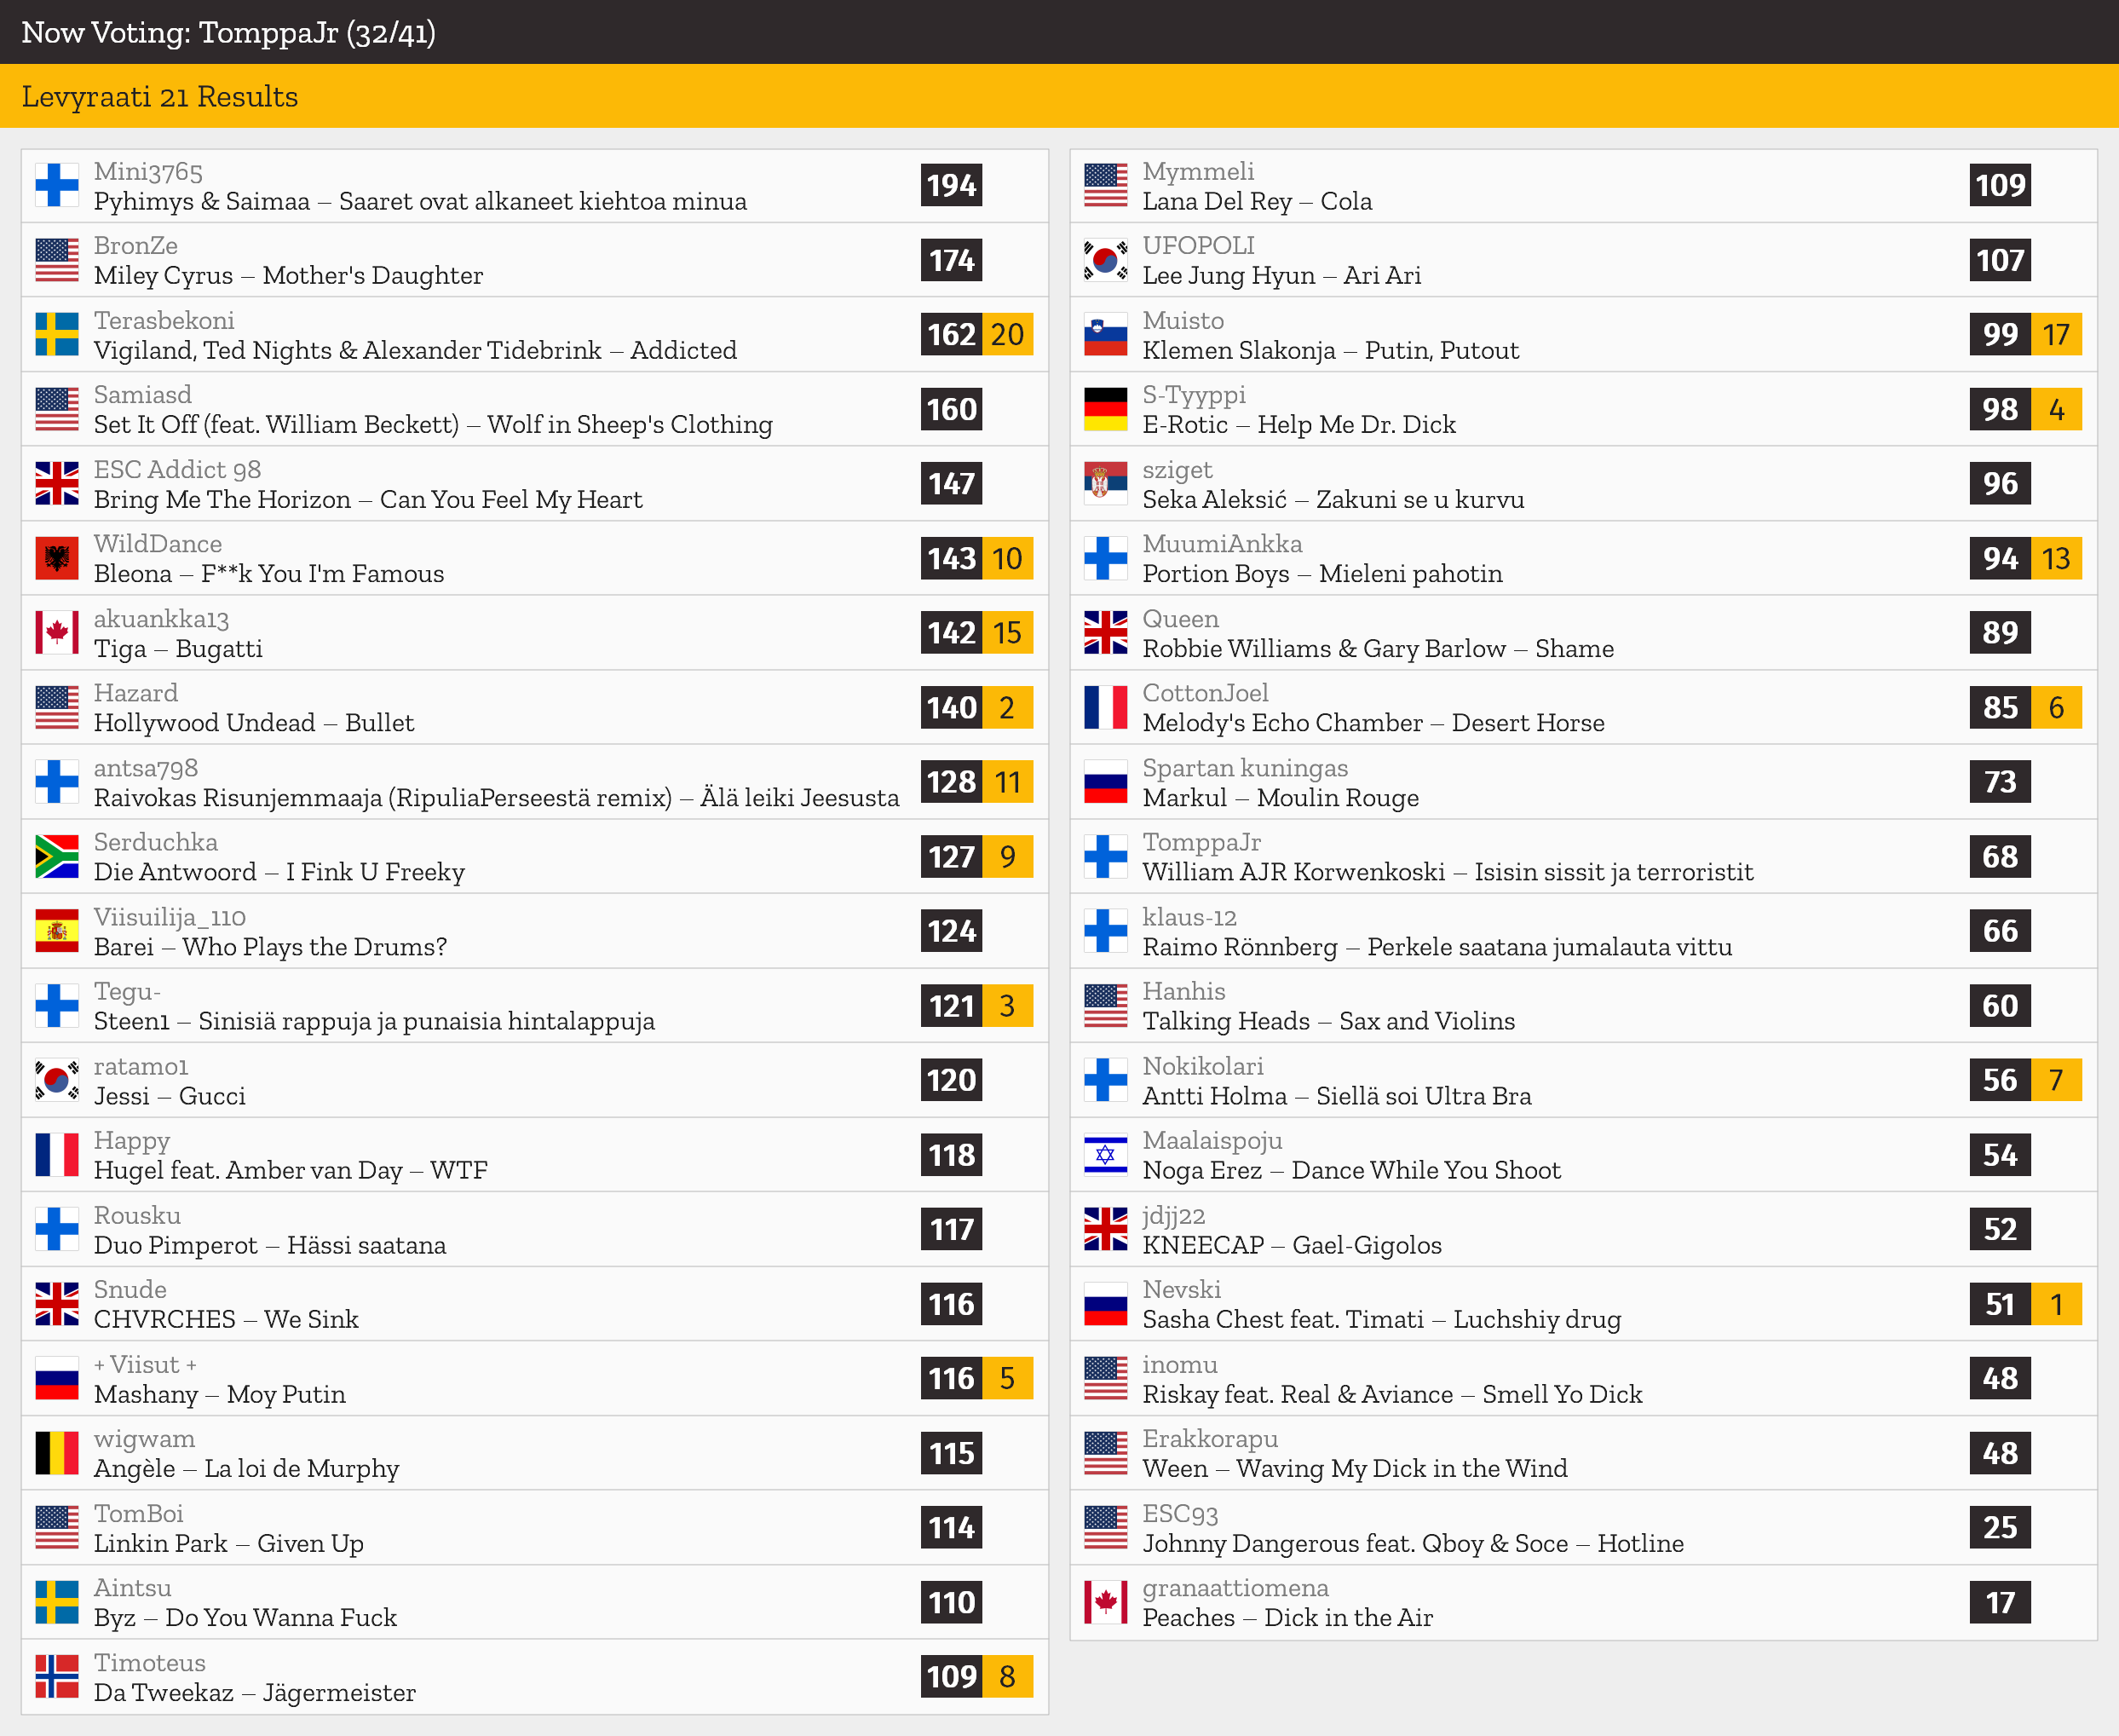Click song 'Markul – Moulin Rouge'

[x=1281, y=798]
